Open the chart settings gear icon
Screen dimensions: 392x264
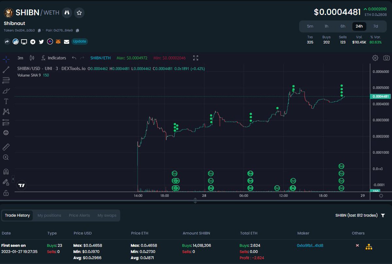click(x=375, y=58)
